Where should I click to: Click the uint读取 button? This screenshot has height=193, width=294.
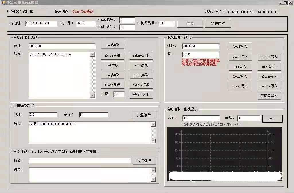[x=141, y=65]
